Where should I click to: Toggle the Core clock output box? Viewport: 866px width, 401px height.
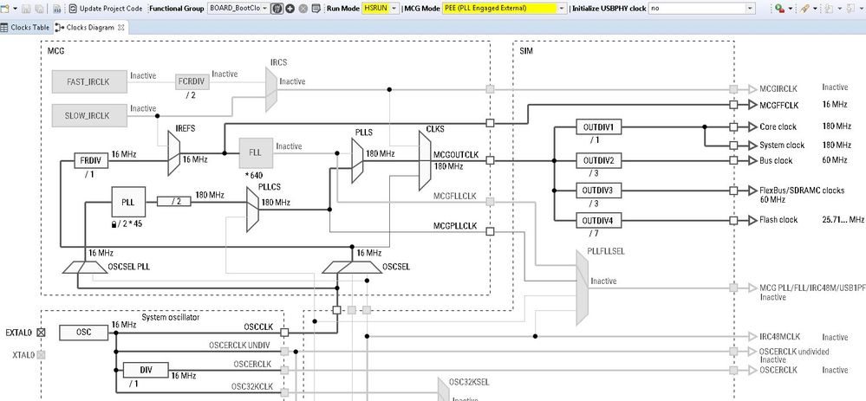pos(733,126)
